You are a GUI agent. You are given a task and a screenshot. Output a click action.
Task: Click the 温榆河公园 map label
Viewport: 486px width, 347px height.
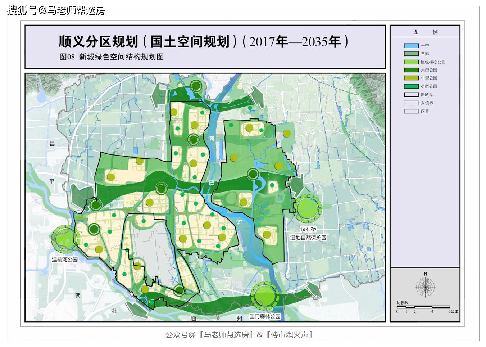tap(65, 259)
